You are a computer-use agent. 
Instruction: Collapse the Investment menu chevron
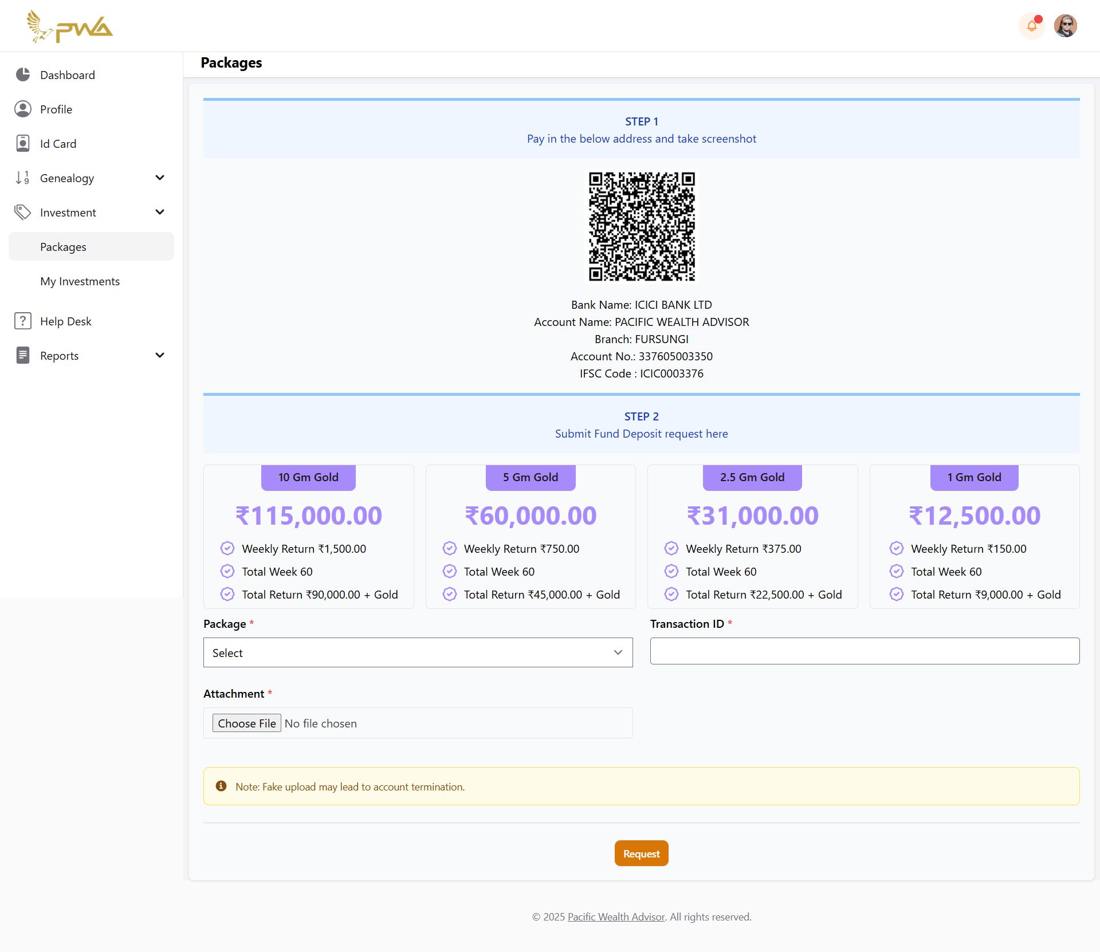[160, 212]
